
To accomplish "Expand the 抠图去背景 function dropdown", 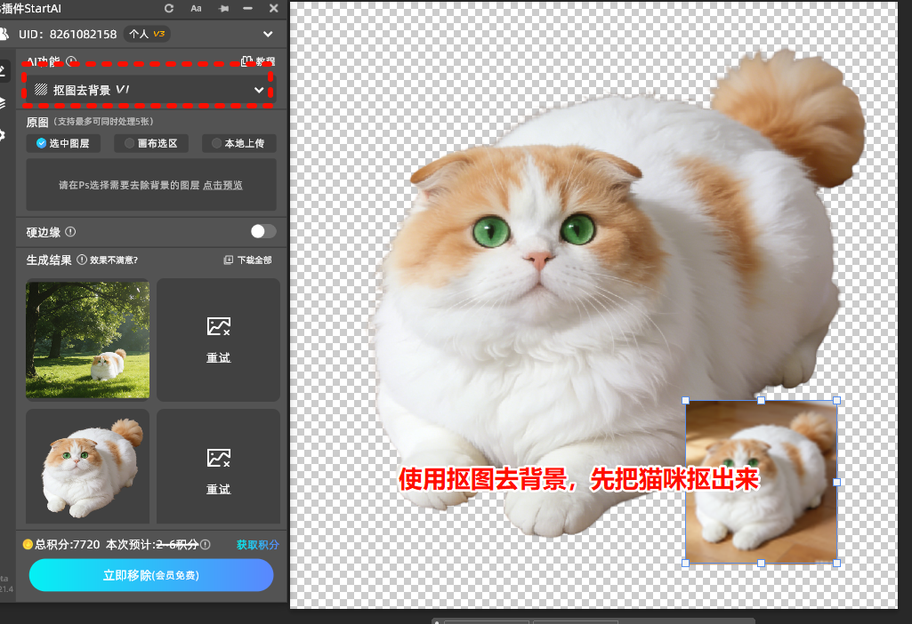I will click(x=259, y=90).
